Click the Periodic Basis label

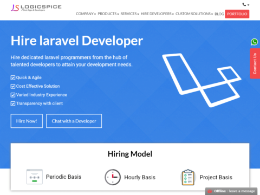pos(63,177)
